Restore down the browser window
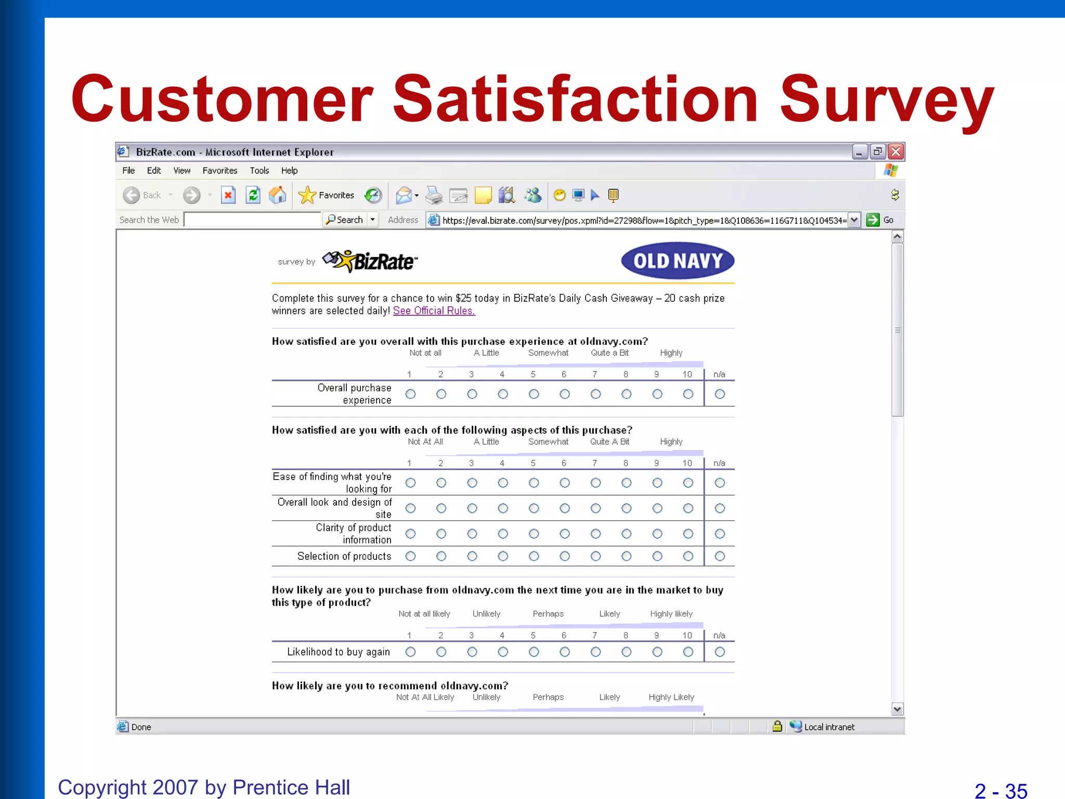Image resolution: width=1065 pixels, height=799 pixels. [x=878, y=151]
